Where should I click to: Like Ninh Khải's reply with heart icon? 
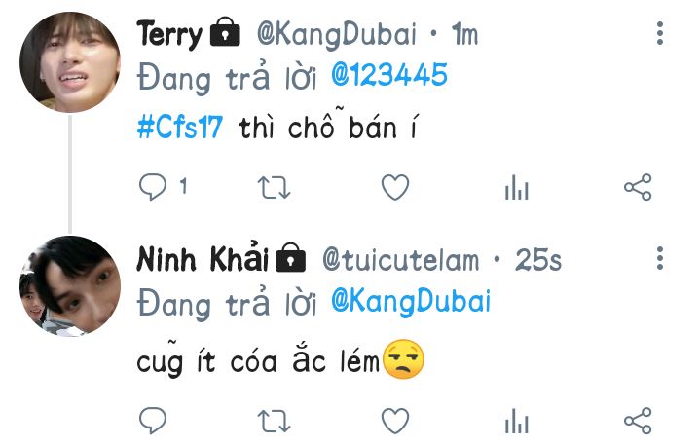pos(395,421)
